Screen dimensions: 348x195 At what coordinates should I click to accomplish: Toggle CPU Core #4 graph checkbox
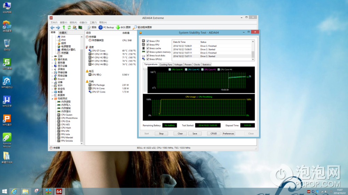[x=219, y=69]
